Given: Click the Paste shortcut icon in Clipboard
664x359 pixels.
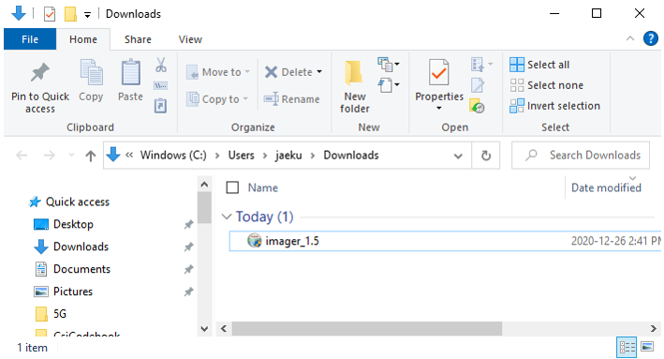Looking at the screenshot, I should [x=160, y=106].
